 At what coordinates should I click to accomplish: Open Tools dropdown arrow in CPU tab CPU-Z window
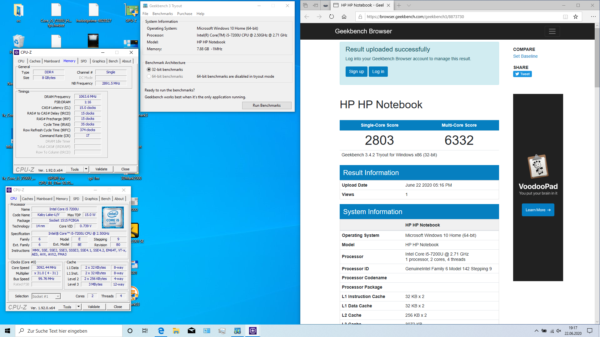pos(78,307)
